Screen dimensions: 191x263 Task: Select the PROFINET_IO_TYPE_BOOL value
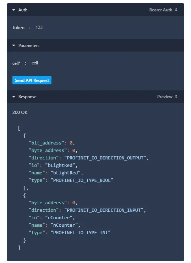pyautogui.click(x=82, y=180)
